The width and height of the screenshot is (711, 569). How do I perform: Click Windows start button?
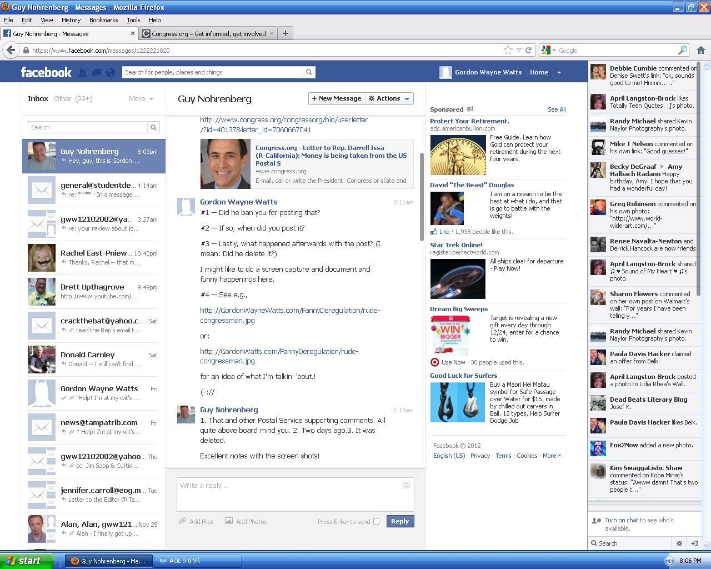27,561
